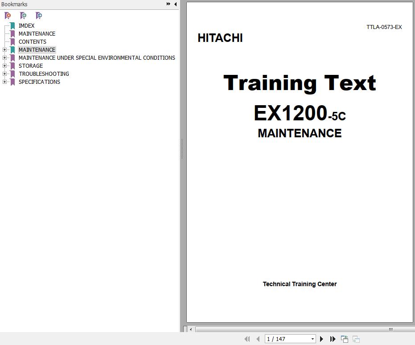Image resolution: width=415 pixels, height=345 pixels.
Task: Click the bookmark icon beside STORAGE
Action: pyautogui.click(x=12, y=66)
